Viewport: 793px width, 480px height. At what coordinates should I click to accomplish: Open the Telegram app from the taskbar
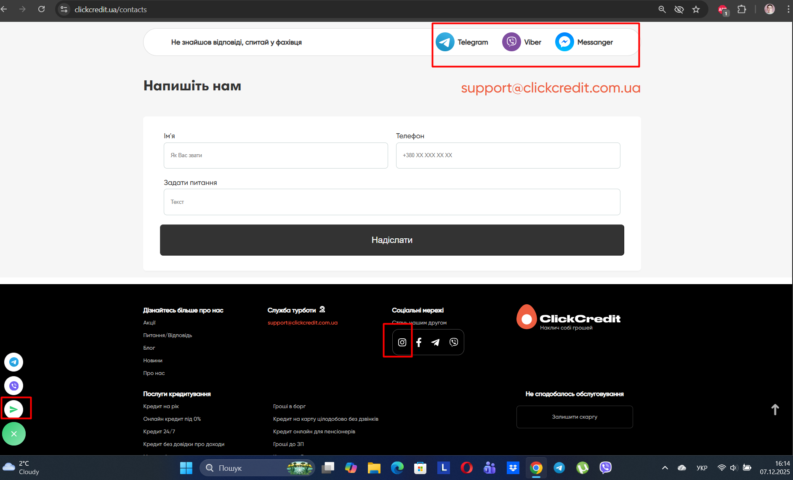[559, 468]
